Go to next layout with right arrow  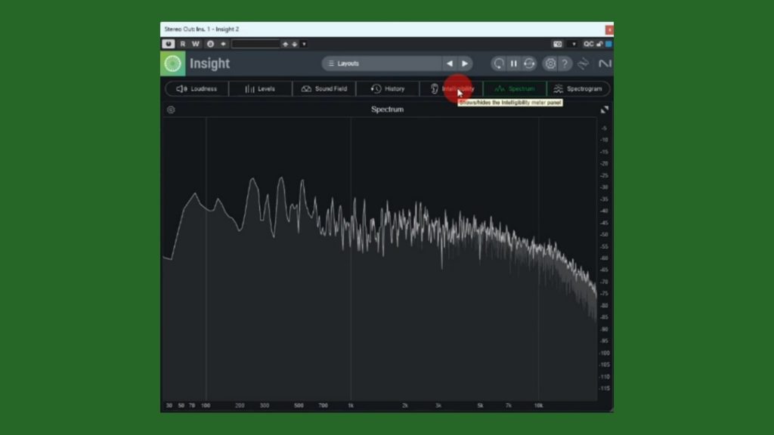[465, 63]
